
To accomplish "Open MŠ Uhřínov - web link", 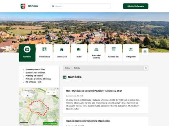I will (33, 82).
